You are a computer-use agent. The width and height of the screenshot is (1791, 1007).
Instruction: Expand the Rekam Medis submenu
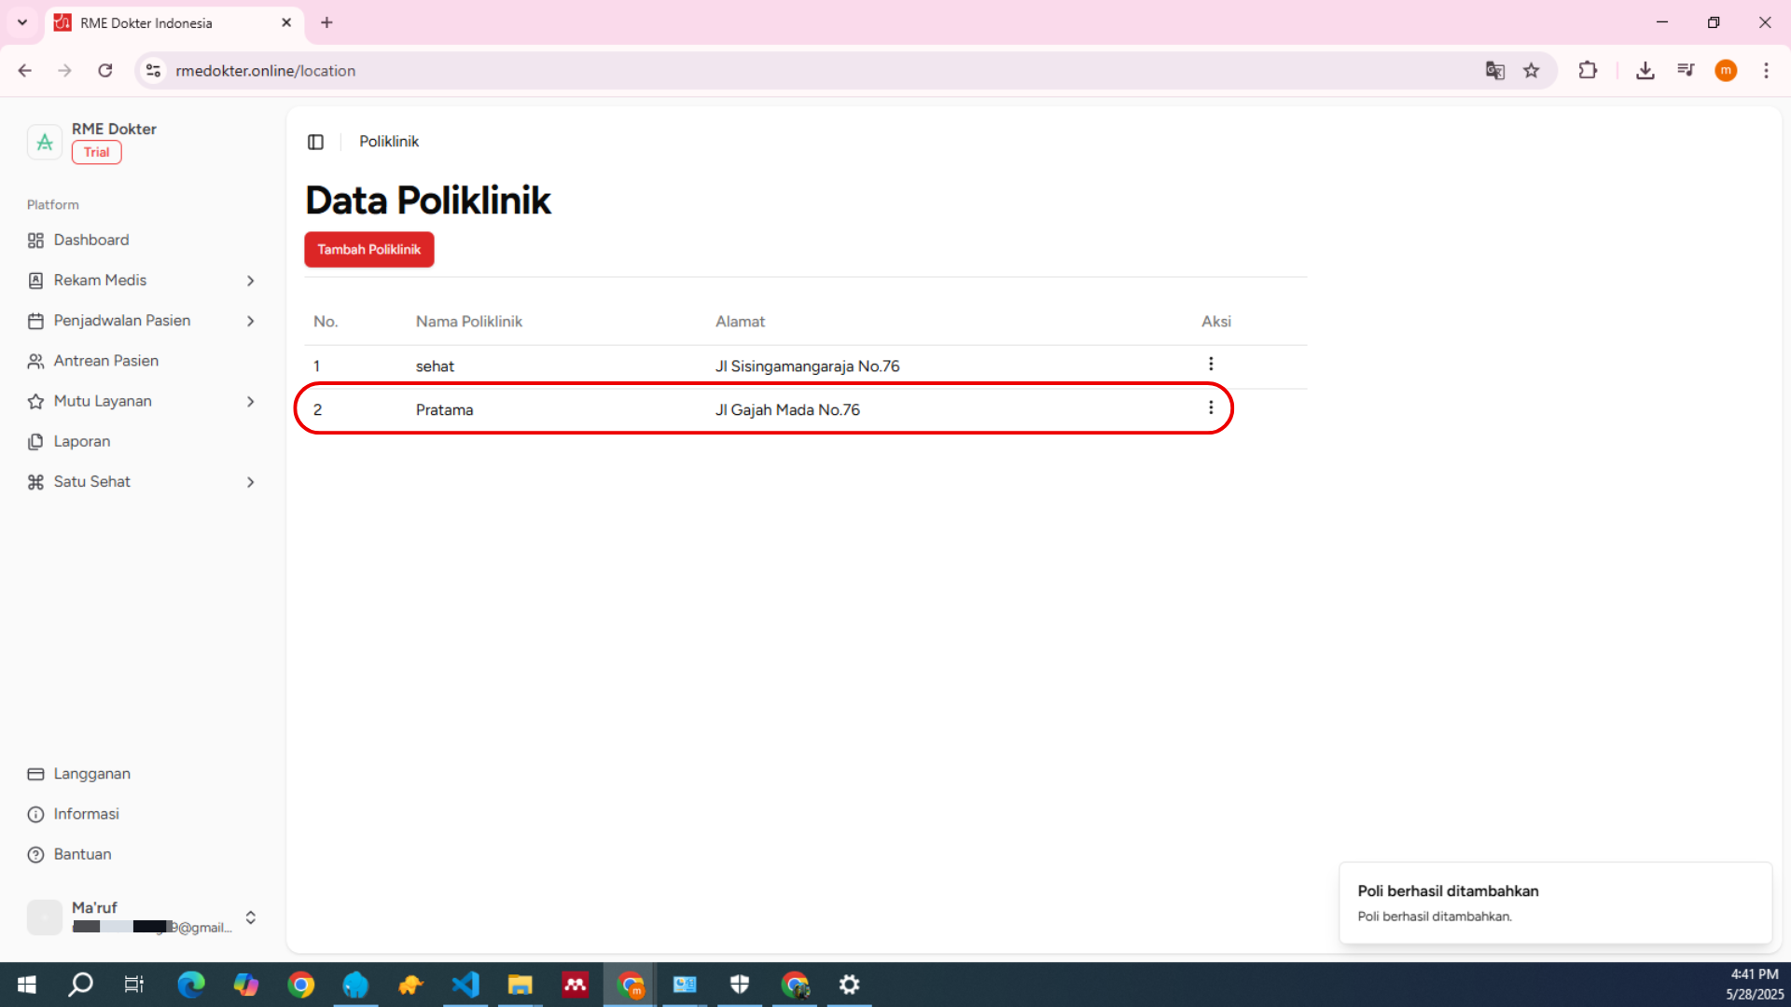click(250, 281)
